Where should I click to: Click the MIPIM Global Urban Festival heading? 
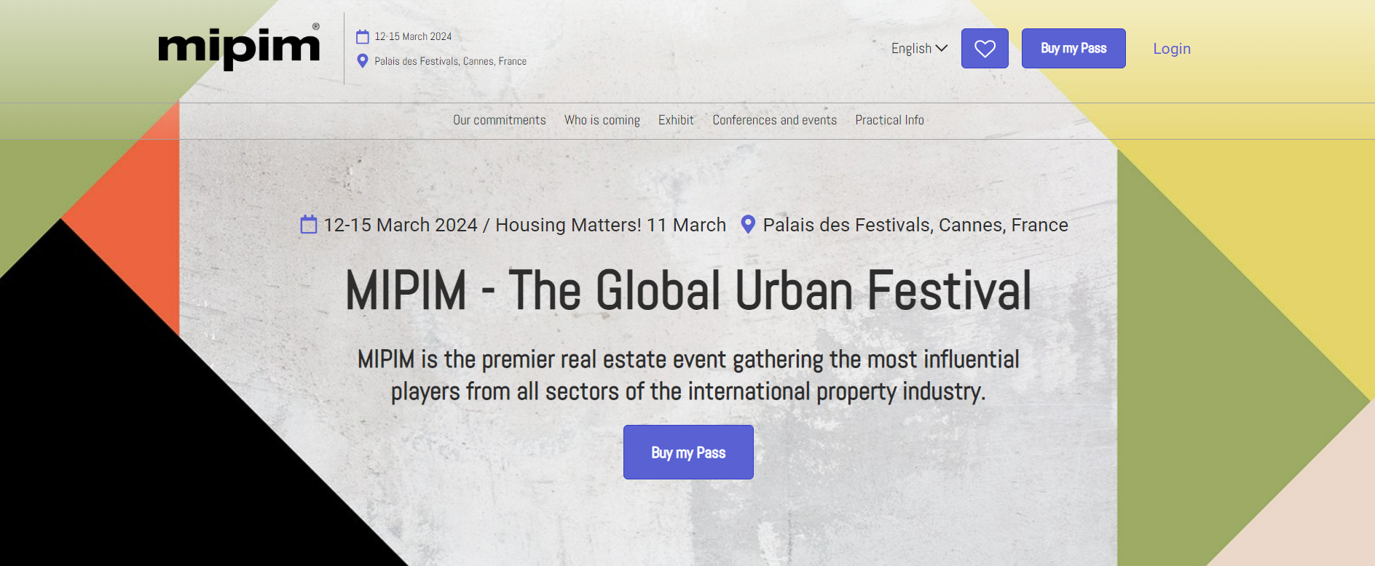(x=688, y=290)
